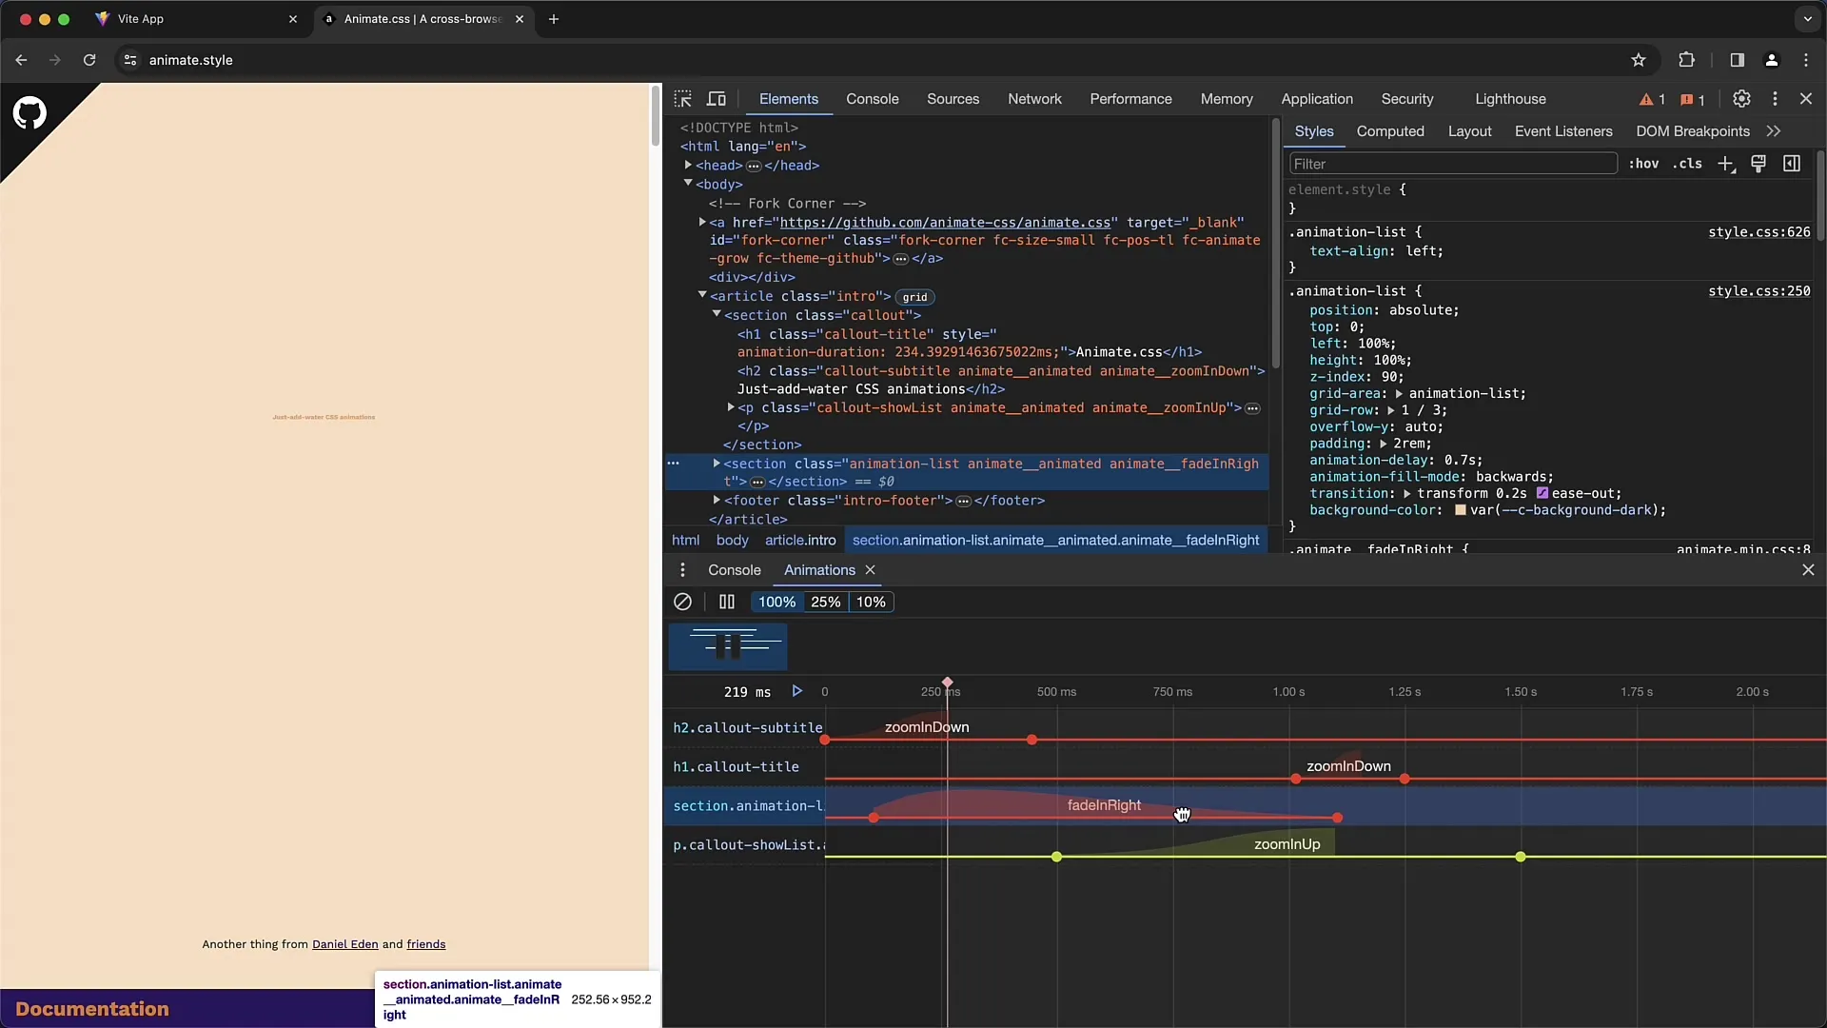Viewport: 1827px width, 1028px height.
Task: Open the tab search dropdown
Action: pyautogui.click(x=1807, y=19)
